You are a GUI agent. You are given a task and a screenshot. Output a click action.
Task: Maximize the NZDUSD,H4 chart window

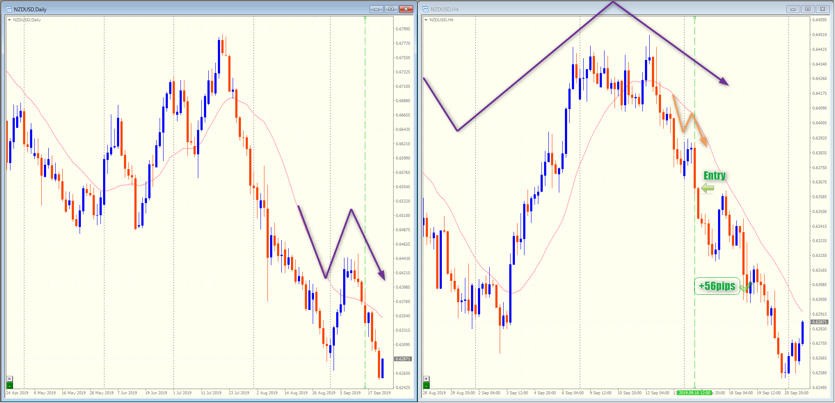click(x=808, y=9)
